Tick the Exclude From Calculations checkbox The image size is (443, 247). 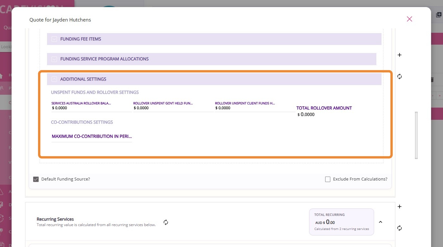click(x=328, y=179)
